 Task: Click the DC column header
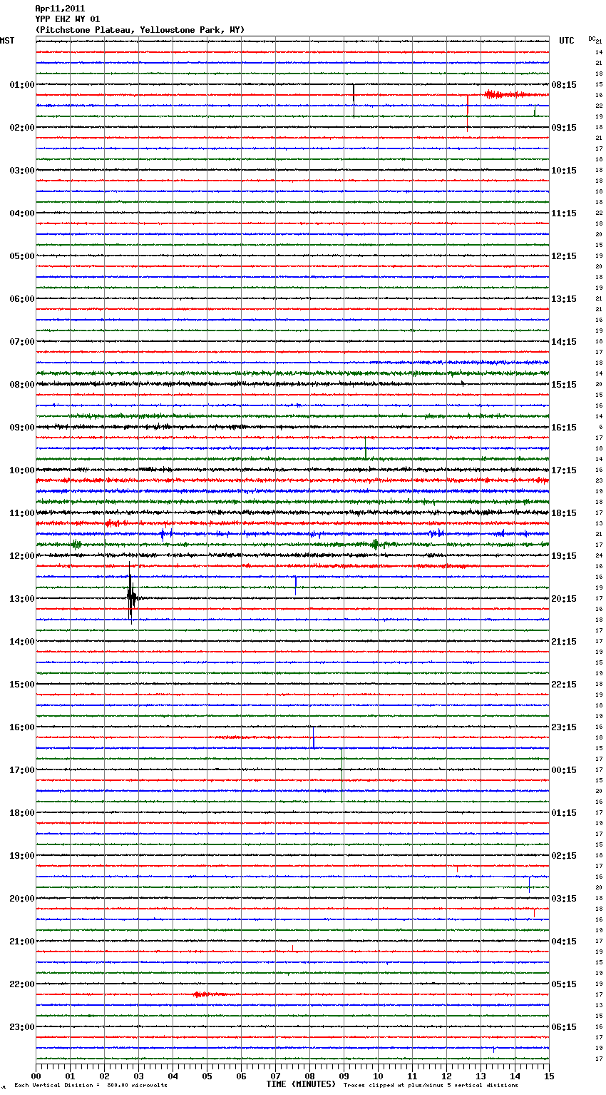[x=592, y=39]
